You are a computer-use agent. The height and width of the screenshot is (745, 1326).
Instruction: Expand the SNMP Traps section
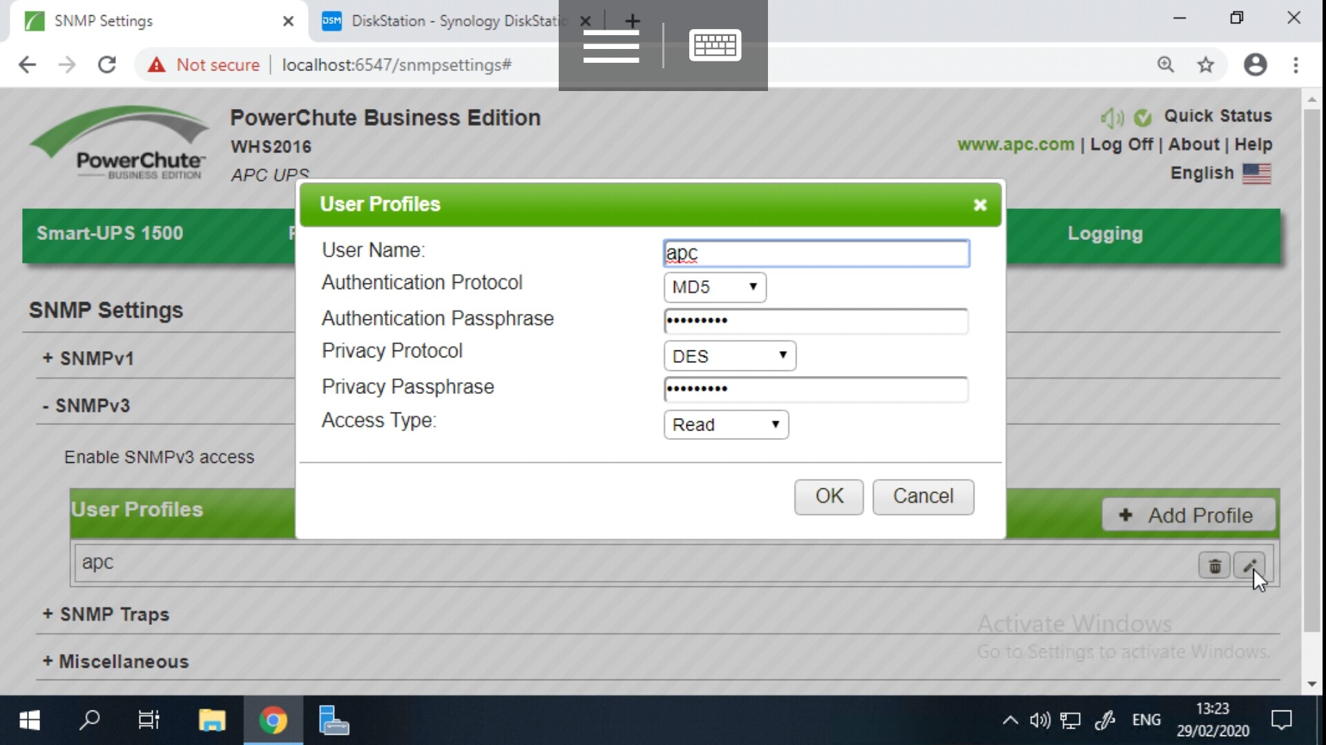[106, 614]
